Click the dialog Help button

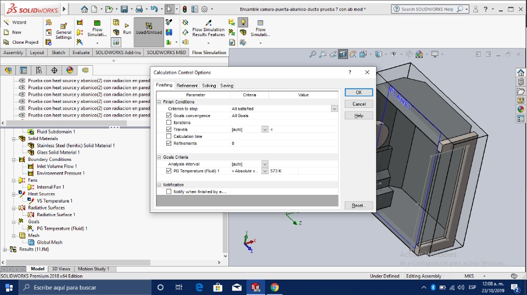pos(358,115)
